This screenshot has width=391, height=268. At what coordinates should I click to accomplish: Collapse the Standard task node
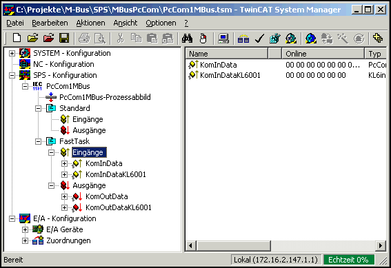pos(38,108)
